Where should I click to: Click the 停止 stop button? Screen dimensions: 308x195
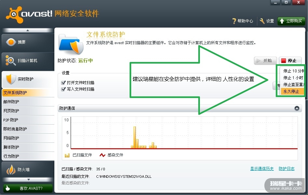pos(290,60)
